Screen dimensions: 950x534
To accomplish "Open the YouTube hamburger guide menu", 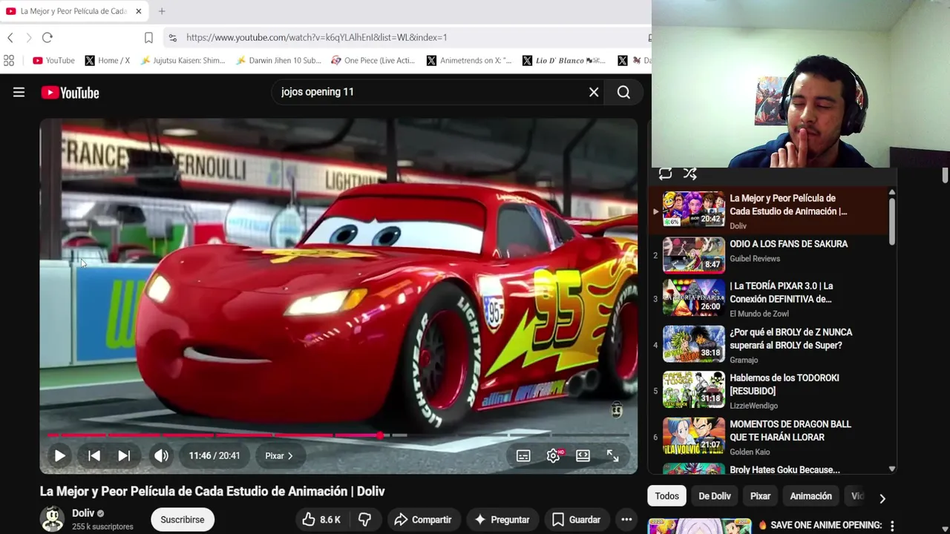I will point(19,93).
